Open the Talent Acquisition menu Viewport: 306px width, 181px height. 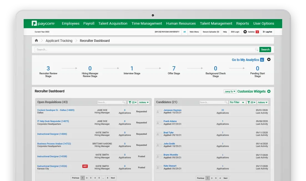click(113, 24)
